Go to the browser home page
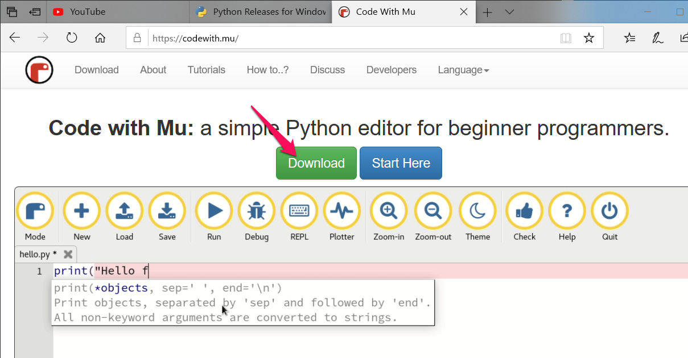This screenshot has width=688, height=358. click(100, 38)
